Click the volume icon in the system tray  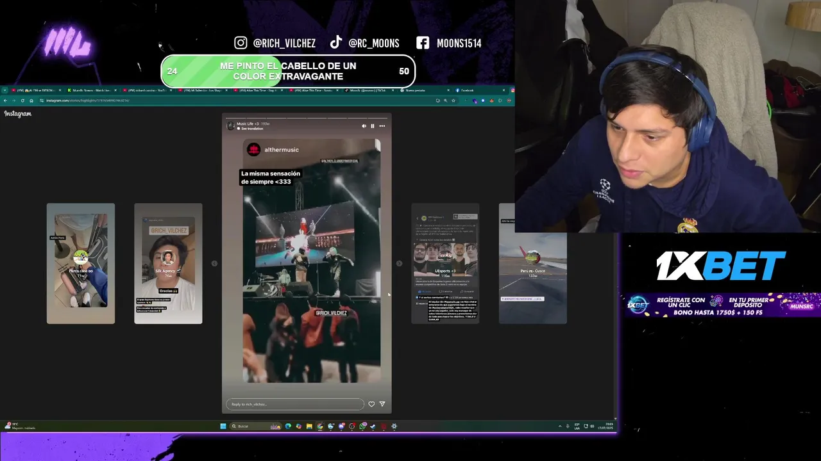(592, 426)
